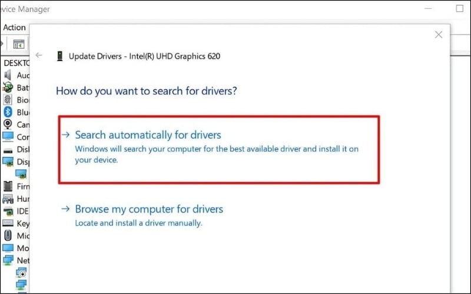Maximize the Device Manager window
The image size is (471, 294).
coord(459,8)
